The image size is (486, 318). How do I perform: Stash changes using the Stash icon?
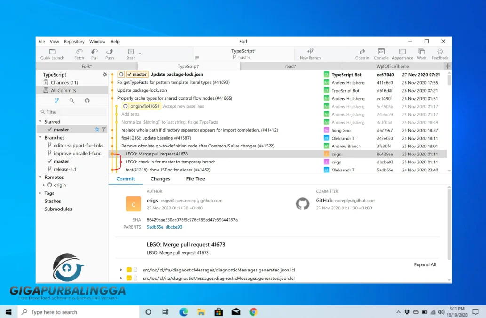click(131, 54)
